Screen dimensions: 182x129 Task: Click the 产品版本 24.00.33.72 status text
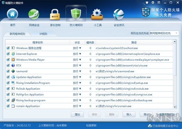coord(17,125)
